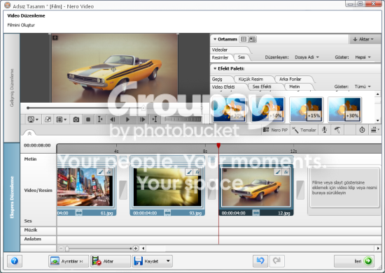The height and width of the screenshot is (273, 385).
Task: Jump to the start marker
Action: click(100, 119)
